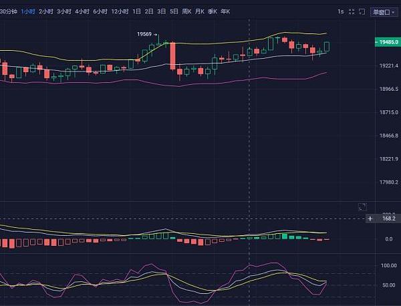Click the 18221.9 price axis label
The width and height of the screenshot is (401, 306).
[389, 159]
